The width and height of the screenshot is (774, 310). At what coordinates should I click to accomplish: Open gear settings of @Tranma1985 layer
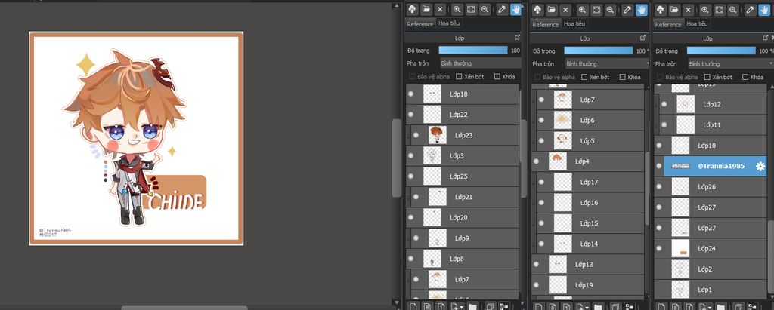coord(760,167)
